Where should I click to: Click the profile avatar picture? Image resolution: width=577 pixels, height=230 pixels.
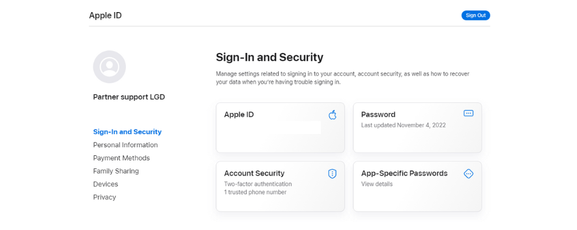click(110, 67)
